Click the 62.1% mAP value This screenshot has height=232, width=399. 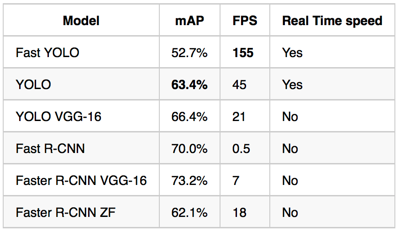(x=189, y=212)
